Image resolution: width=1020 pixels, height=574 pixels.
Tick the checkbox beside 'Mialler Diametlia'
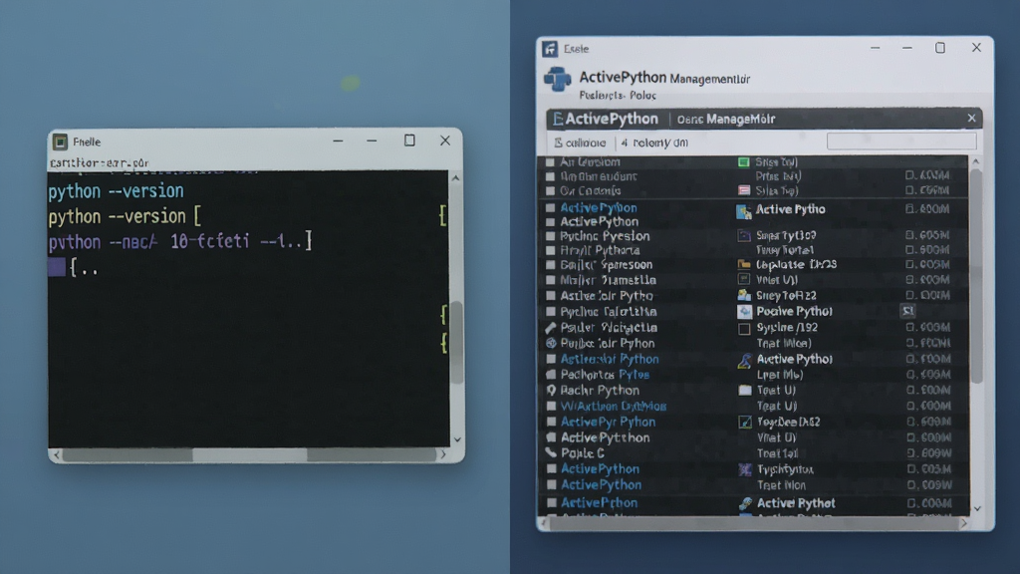[550, 280]
